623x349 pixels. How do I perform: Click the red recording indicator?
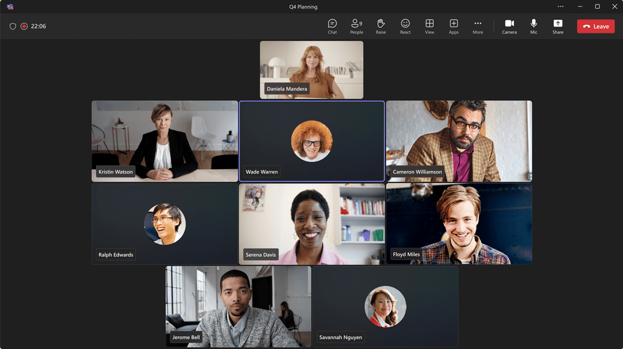[24, 26]
